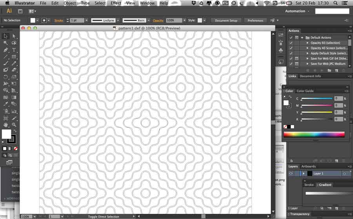Open the Window menu

[147, 3]
